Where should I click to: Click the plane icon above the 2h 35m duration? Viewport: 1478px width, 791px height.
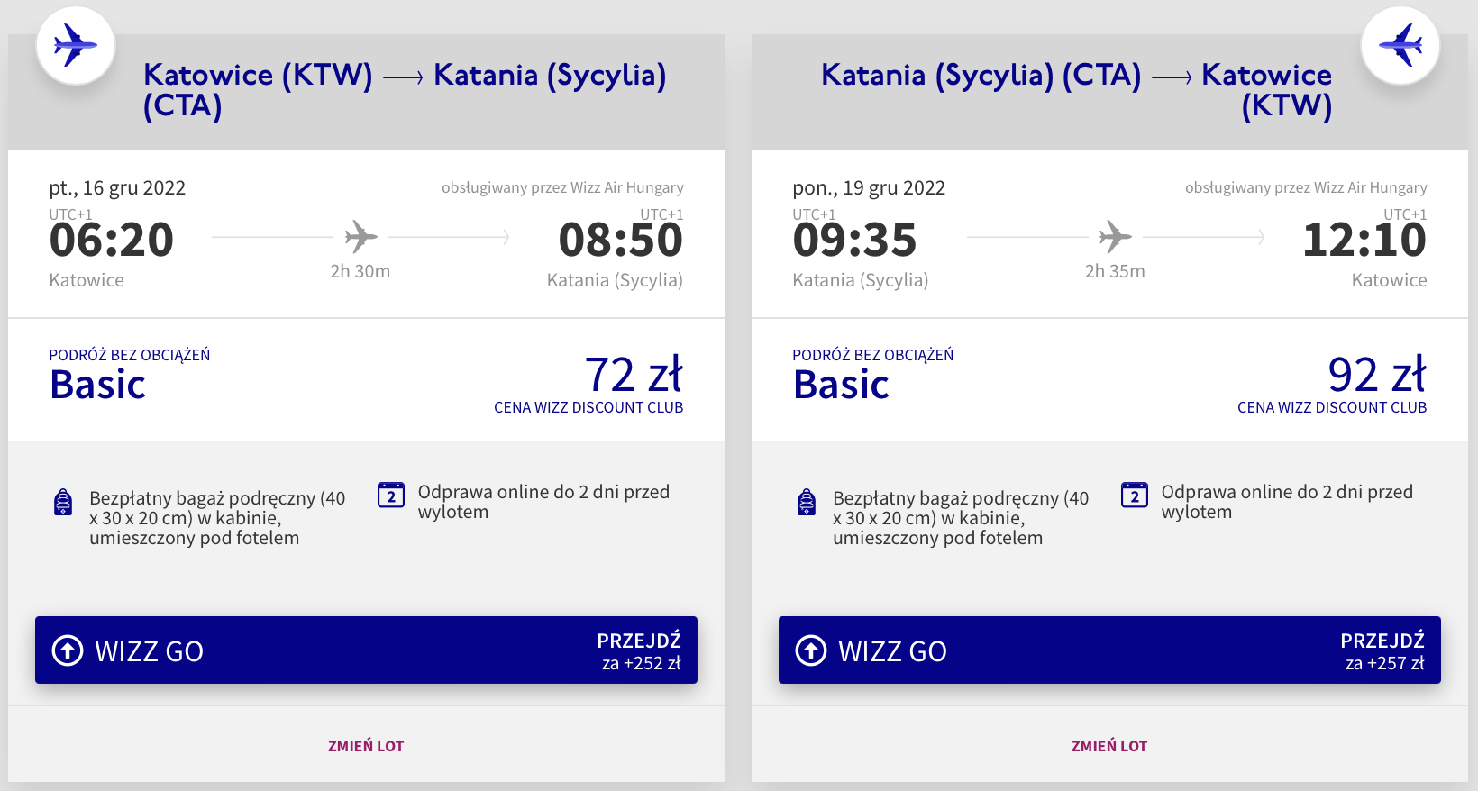pyautogui.click(x=1115, y=237)
